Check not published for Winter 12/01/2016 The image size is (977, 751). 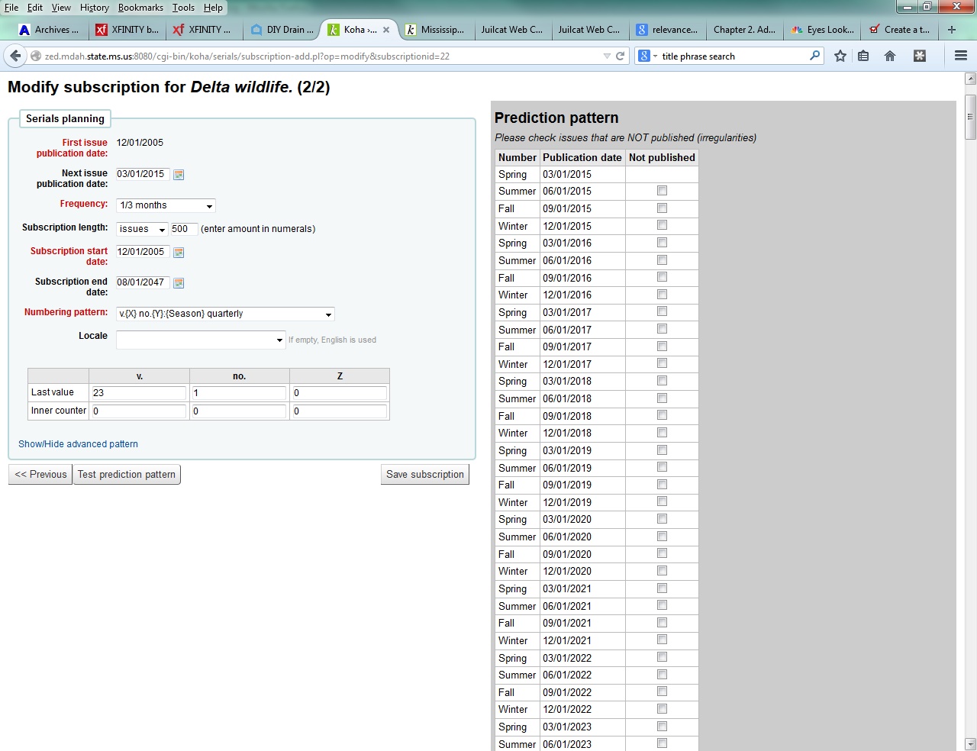pos(662,295)
